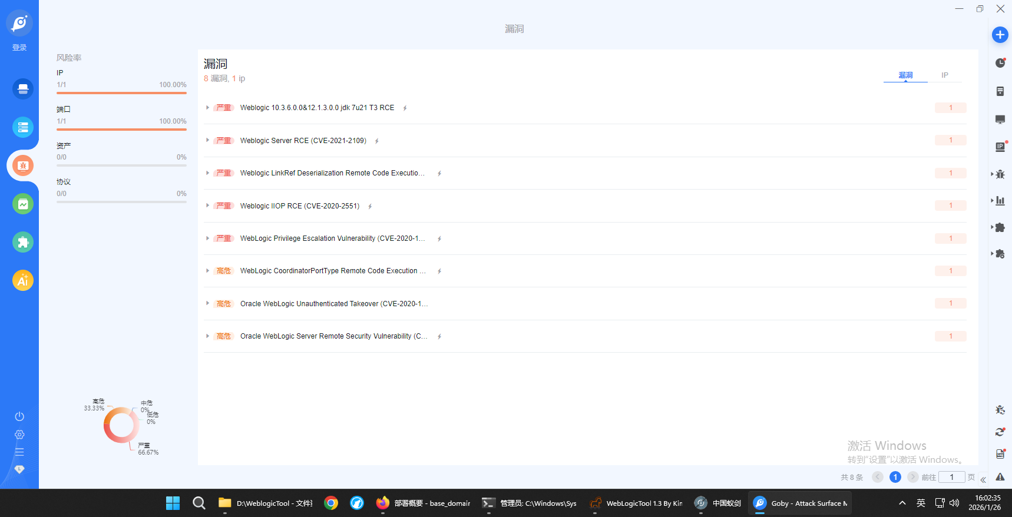This screenshot has width=1012, height=517.
Task: Click the power icon in left sidebar
Action: pos(19,416)
